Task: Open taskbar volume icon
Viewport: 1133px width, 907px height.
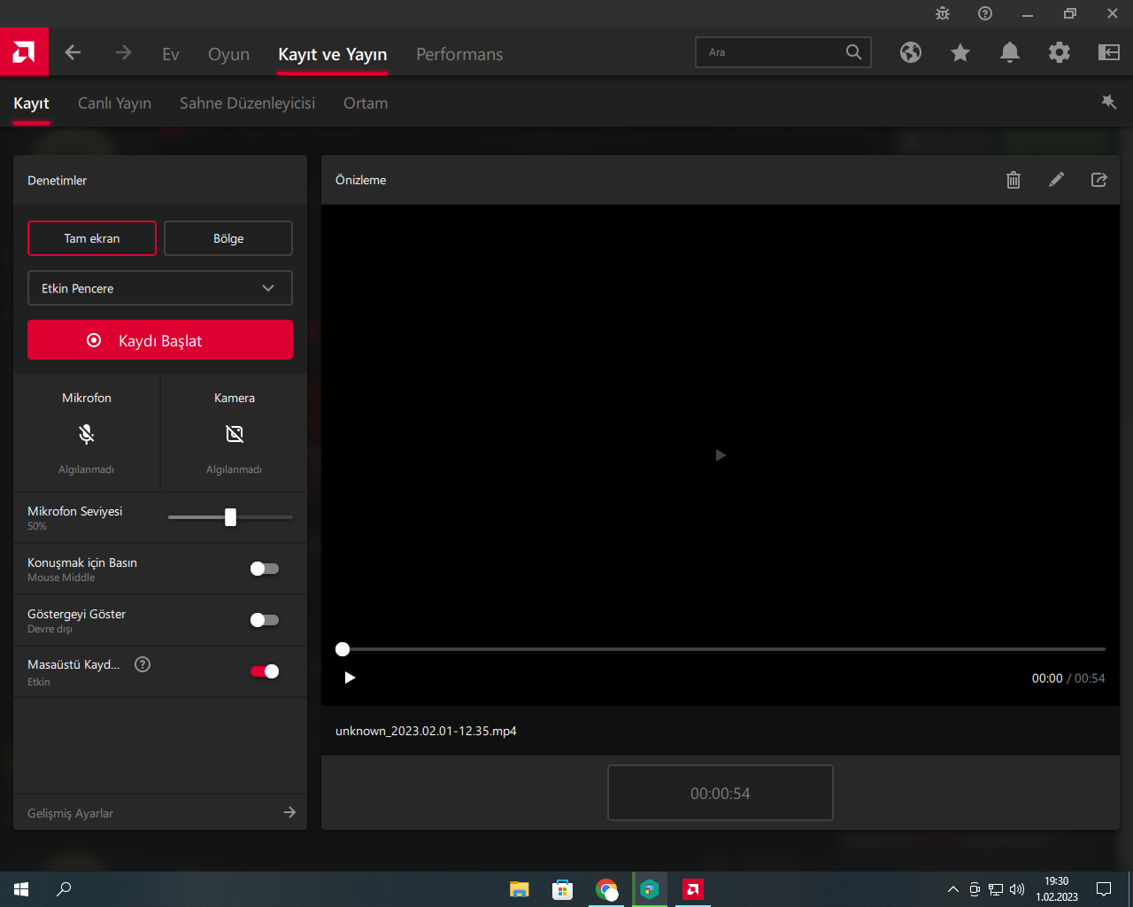Action: pos(1017,889)
